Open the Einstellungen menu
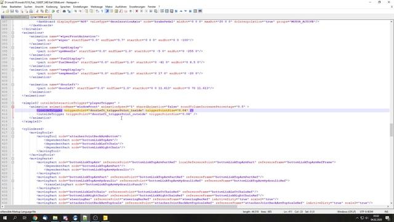The image size is (394, 222). click(81, 7)
